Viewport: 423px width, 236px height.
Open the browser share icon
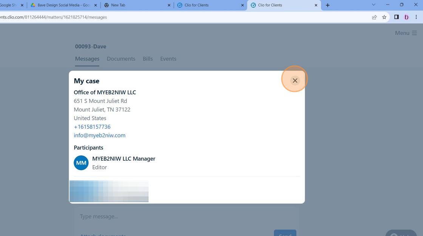click(x=374, y=17)
